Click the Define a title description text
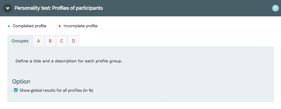The width and height of the screenshot is (281, 109). (69, 61)
